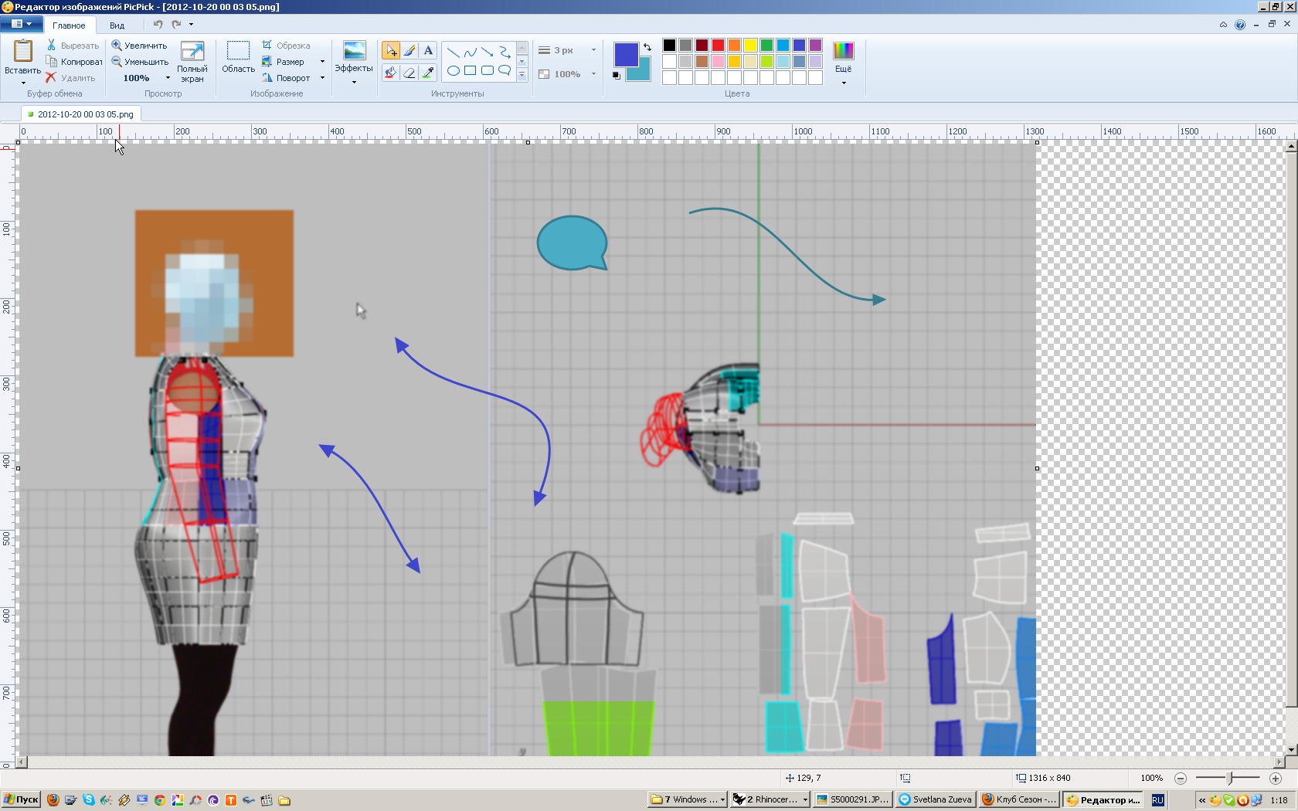
Task: Click the Увеличить zoom in button
Action: tap(140, 46)
